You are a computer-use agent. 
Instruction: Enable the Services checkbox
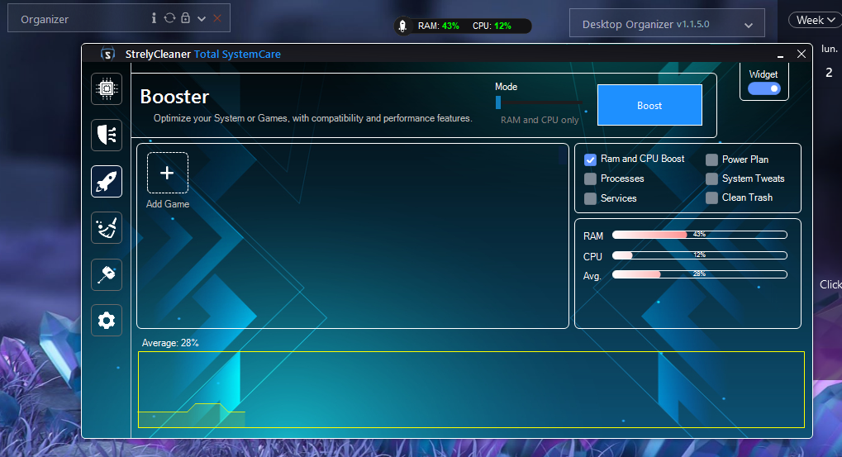point(590,198)
